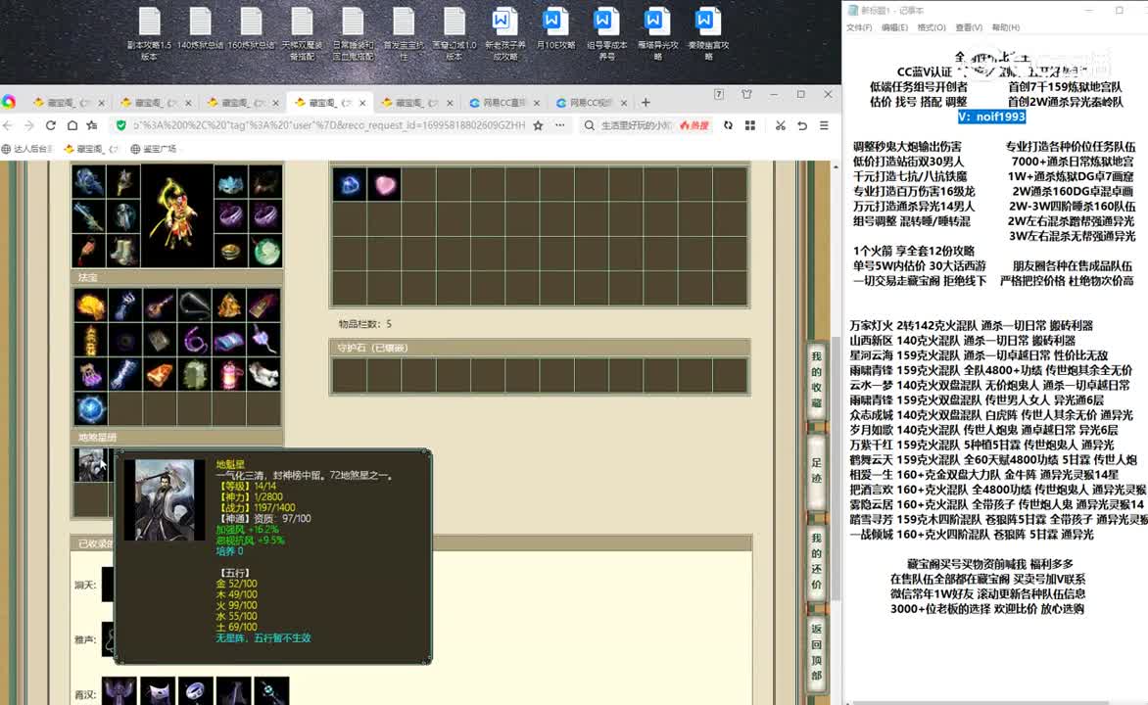Viewport: 1148px width, 705px height.
Task: Select the dark vortex treasure icon
Action: (125, 341)
